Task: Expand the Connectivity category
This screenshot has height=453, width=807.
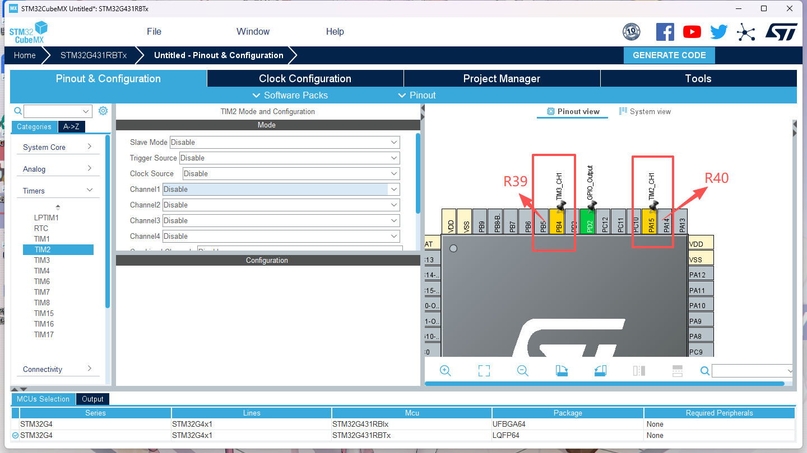Action: coord(58,369)
